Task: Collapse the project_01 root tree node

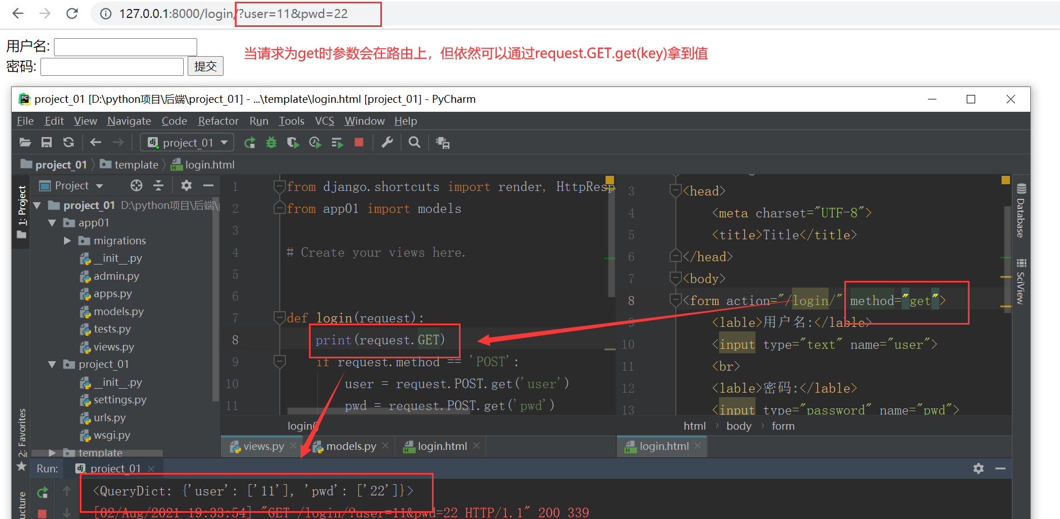Action: (x=38, y=206)
